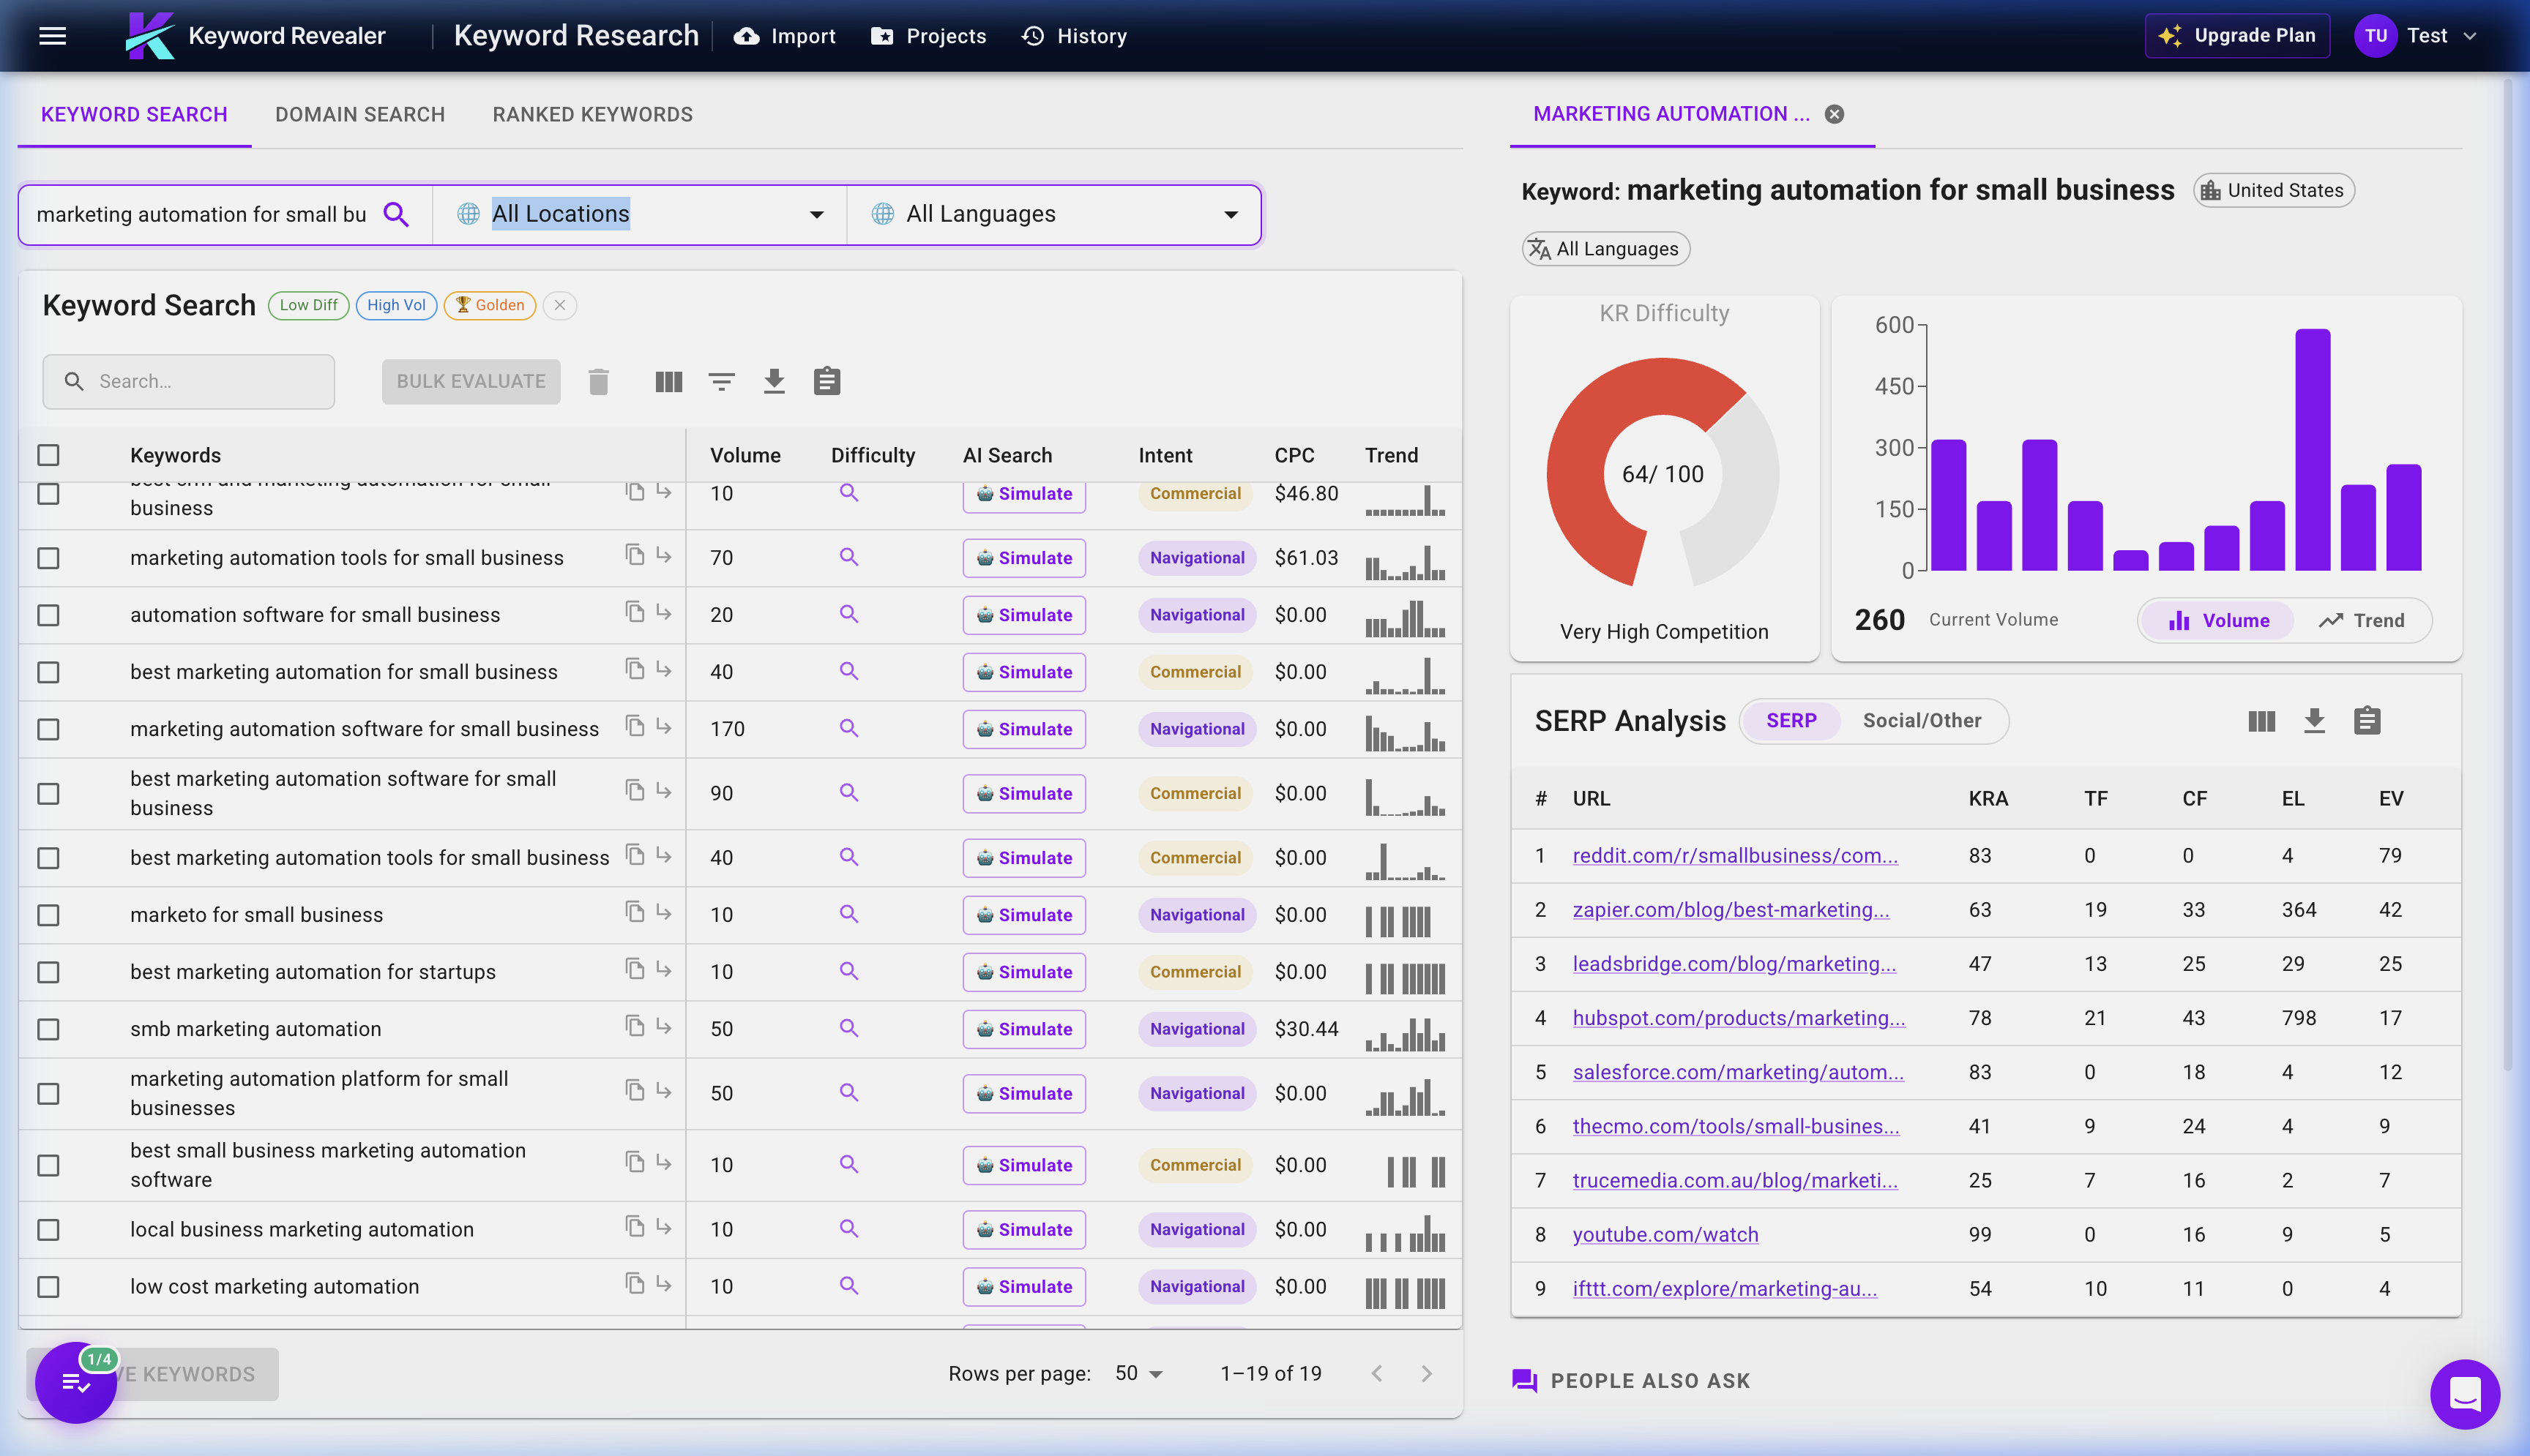Open the All Languages dropdown
The height and width of the screenshot is (1456, 2530).
[x=1054, y=214]
